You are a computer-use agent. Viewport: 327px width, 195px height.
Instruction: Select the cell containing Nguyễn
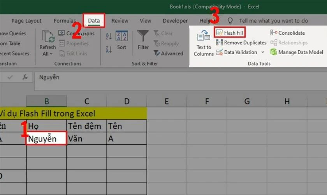46,138
